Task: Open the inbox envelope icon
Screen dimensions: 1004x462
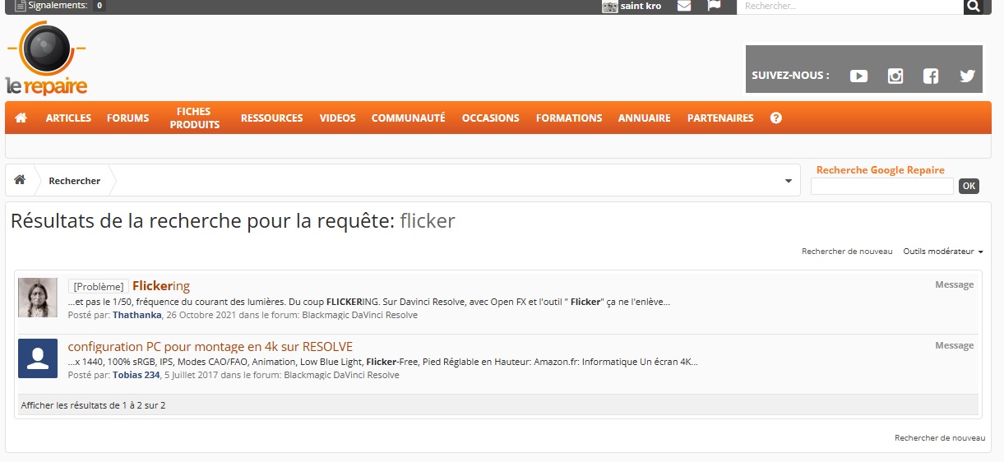Action: pos(684,6)
